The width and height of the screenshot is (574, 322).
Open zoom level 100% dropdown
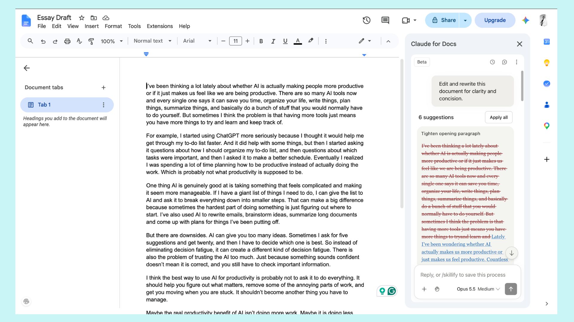coord(112,41)
